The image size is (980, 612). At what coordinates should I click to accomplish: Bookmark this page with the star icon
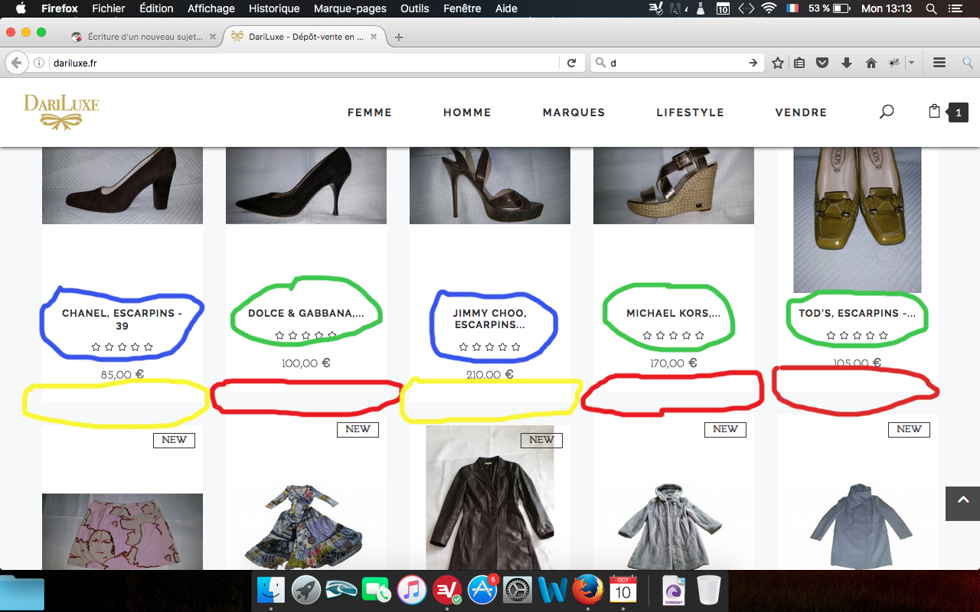[x=778, y=63]
